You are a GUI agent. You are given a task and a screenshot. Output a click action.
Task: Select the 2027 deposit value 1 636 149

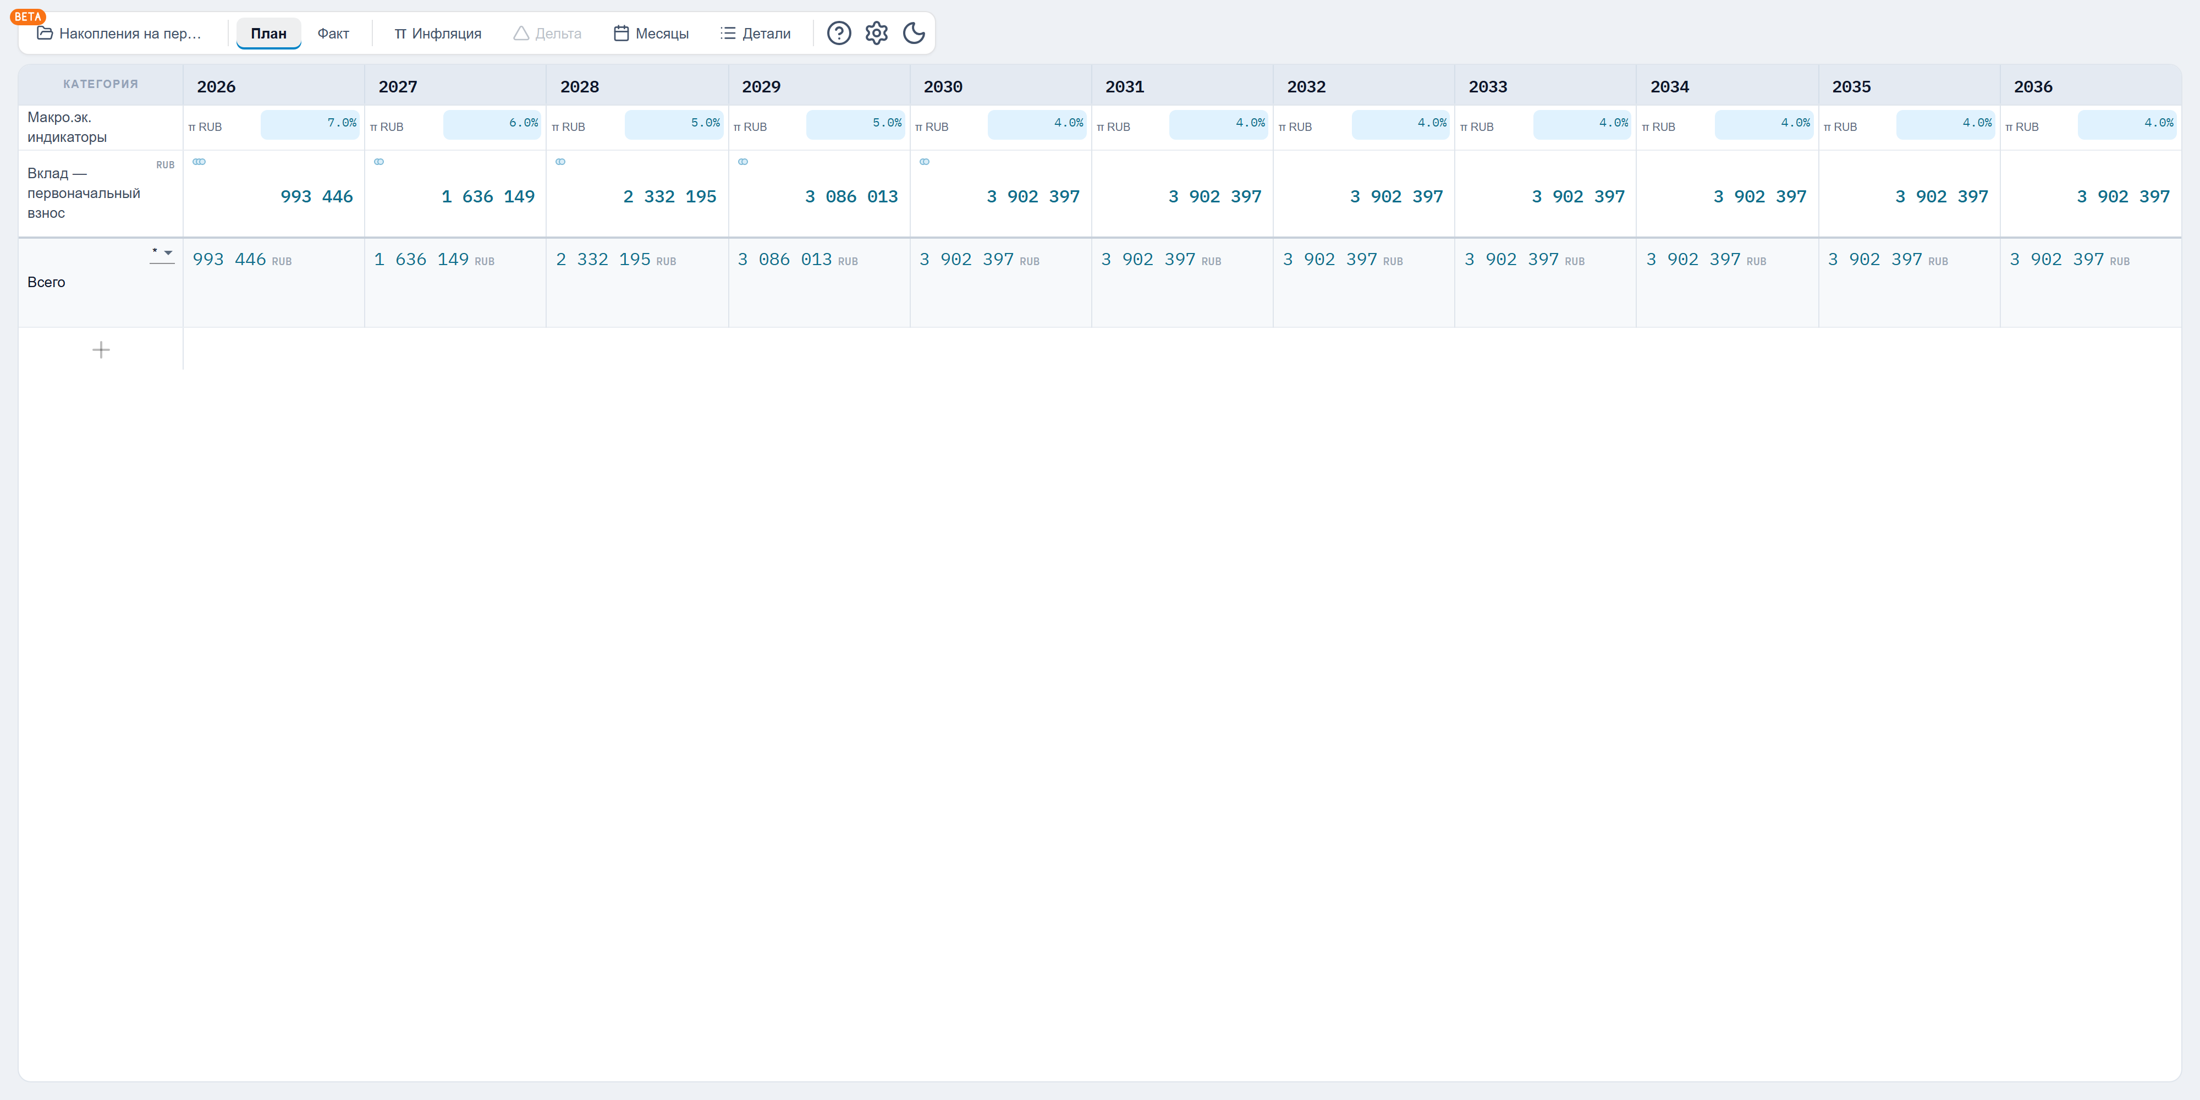point(488,196)
